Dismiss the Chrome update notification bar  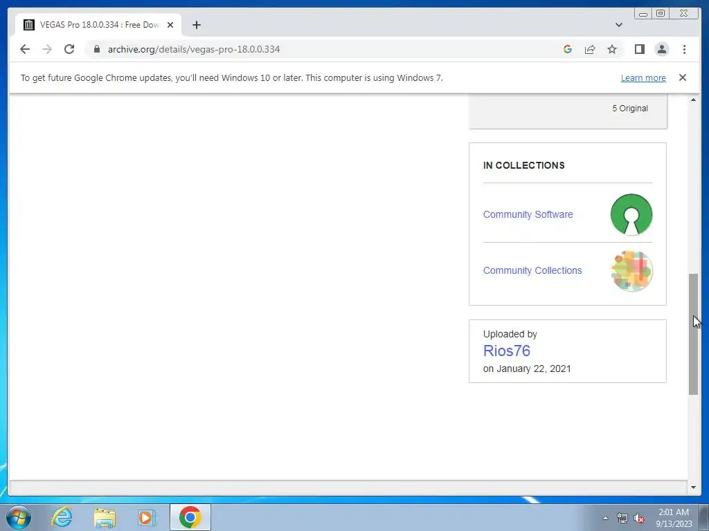[682, 77]
